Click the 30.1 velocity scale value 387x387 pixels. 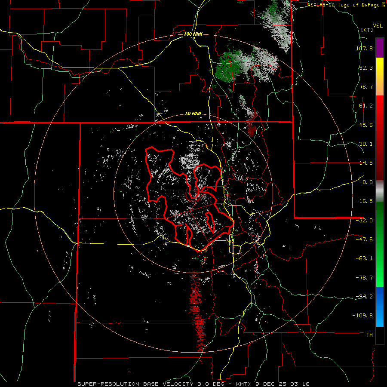tap(366, 144)
